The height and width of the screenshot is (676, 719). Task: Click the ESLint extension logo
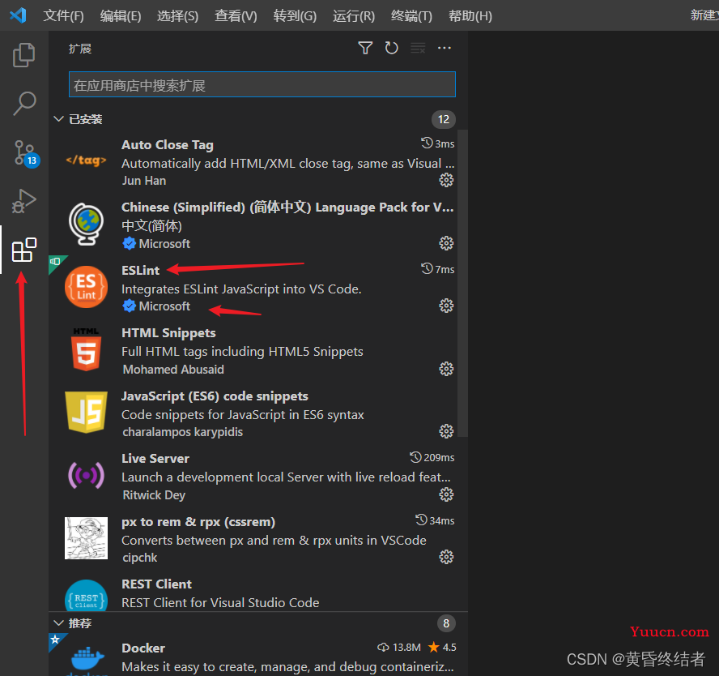coord(86,287)
